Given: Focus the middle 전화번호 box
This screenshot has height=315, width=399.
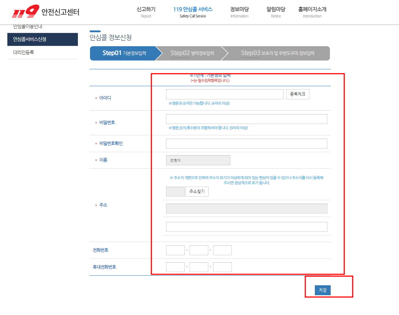Looking at the screenshot, I should 199,250.
